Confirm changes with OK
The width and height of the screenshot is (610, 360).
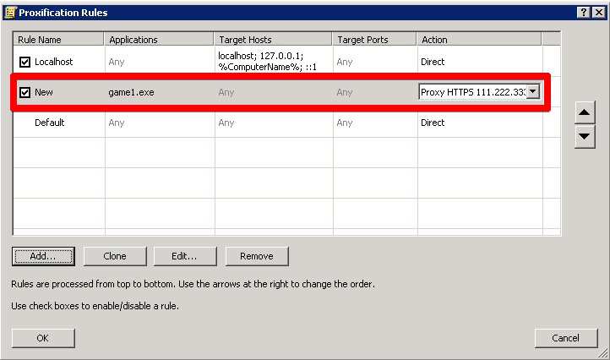coord(43,338)
